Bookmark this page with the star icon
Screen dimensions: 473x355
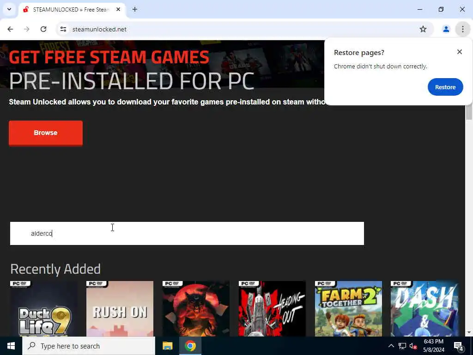pyautogui.click(x=423, y=29)
